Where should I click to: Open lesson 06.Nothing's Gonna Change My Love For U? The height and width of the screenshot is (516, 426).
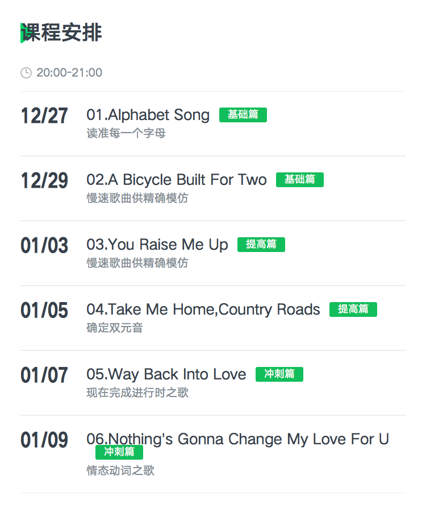(238, 439)
